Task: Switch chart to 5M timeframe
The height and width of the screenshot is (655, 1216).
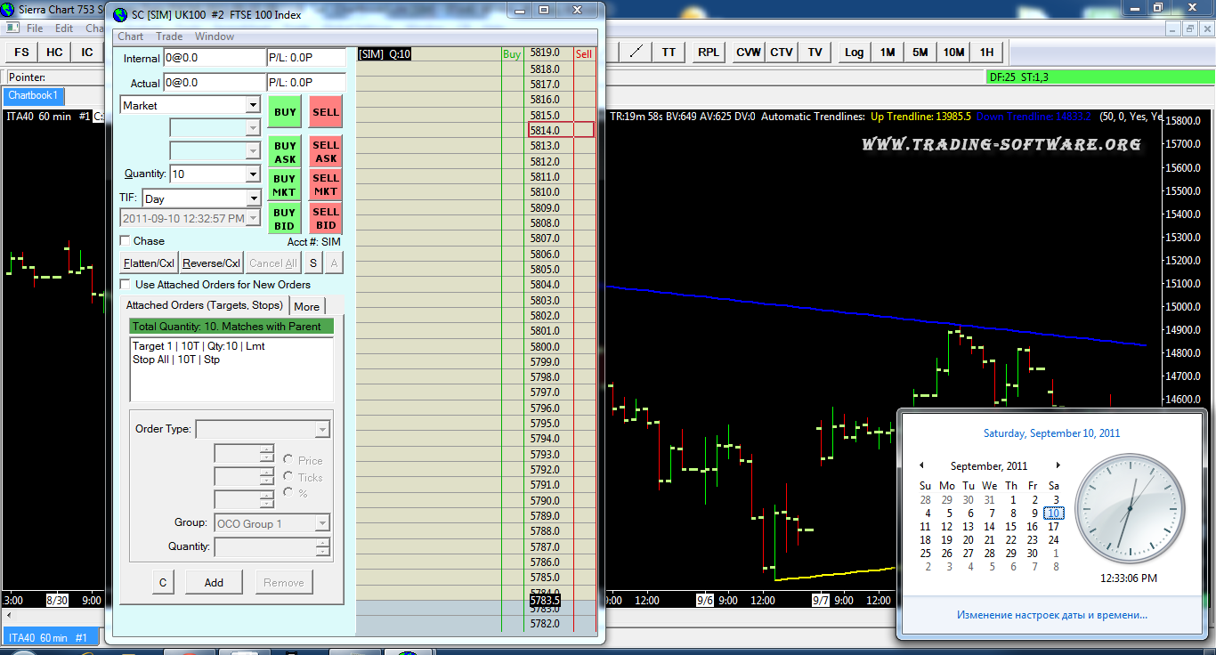Action: tap(920, 52)
